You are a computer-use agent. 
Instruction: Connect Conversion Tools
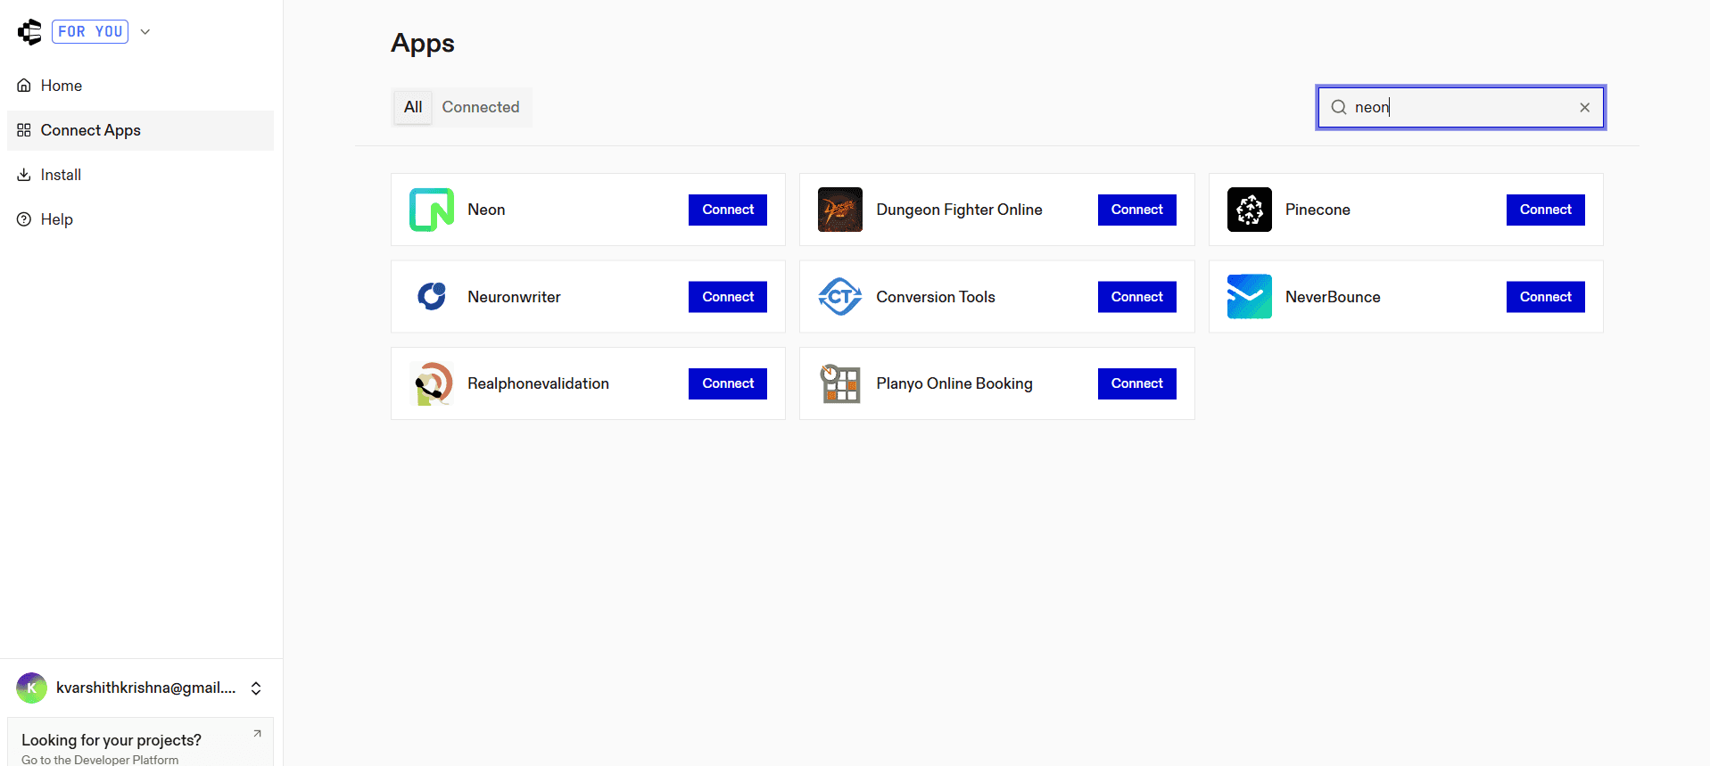click(1137, 297)
